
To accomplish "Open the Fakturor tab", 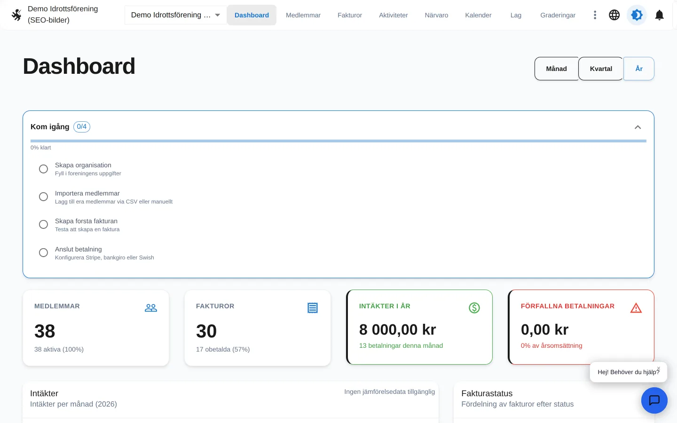I will (x=350, y=15).
